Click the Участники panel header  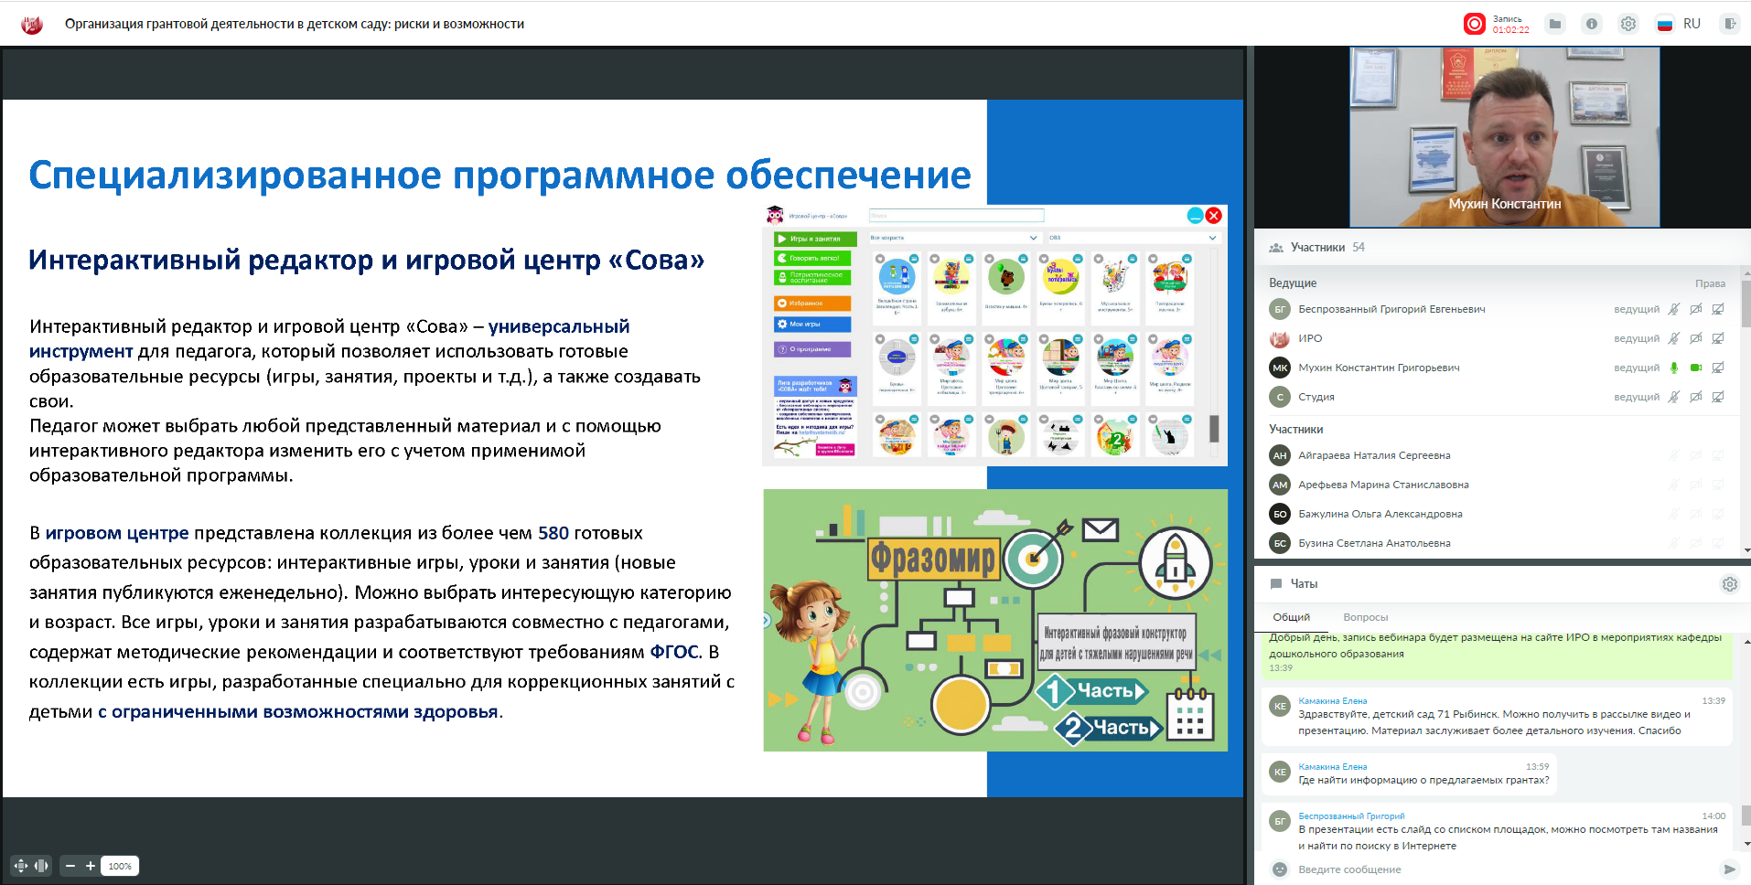(x=1502, y=247)
